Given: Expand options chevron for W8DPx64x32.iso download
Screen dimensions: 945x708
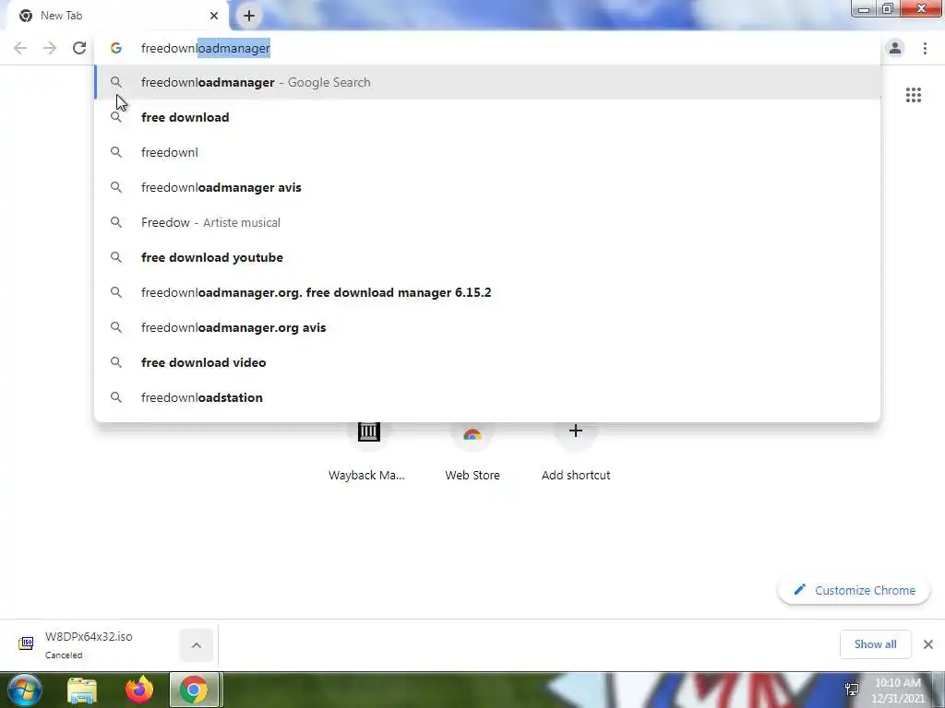Looking at the screenshot, I should tap(196, 645).
